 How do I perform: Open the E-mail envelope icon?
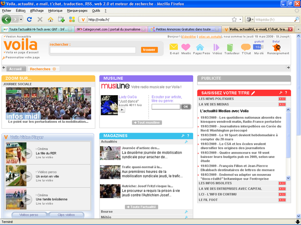coord(174,47)
